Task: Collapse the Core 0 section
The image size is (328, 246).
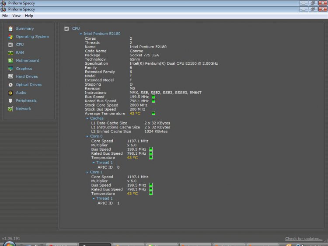Action: 87,136
